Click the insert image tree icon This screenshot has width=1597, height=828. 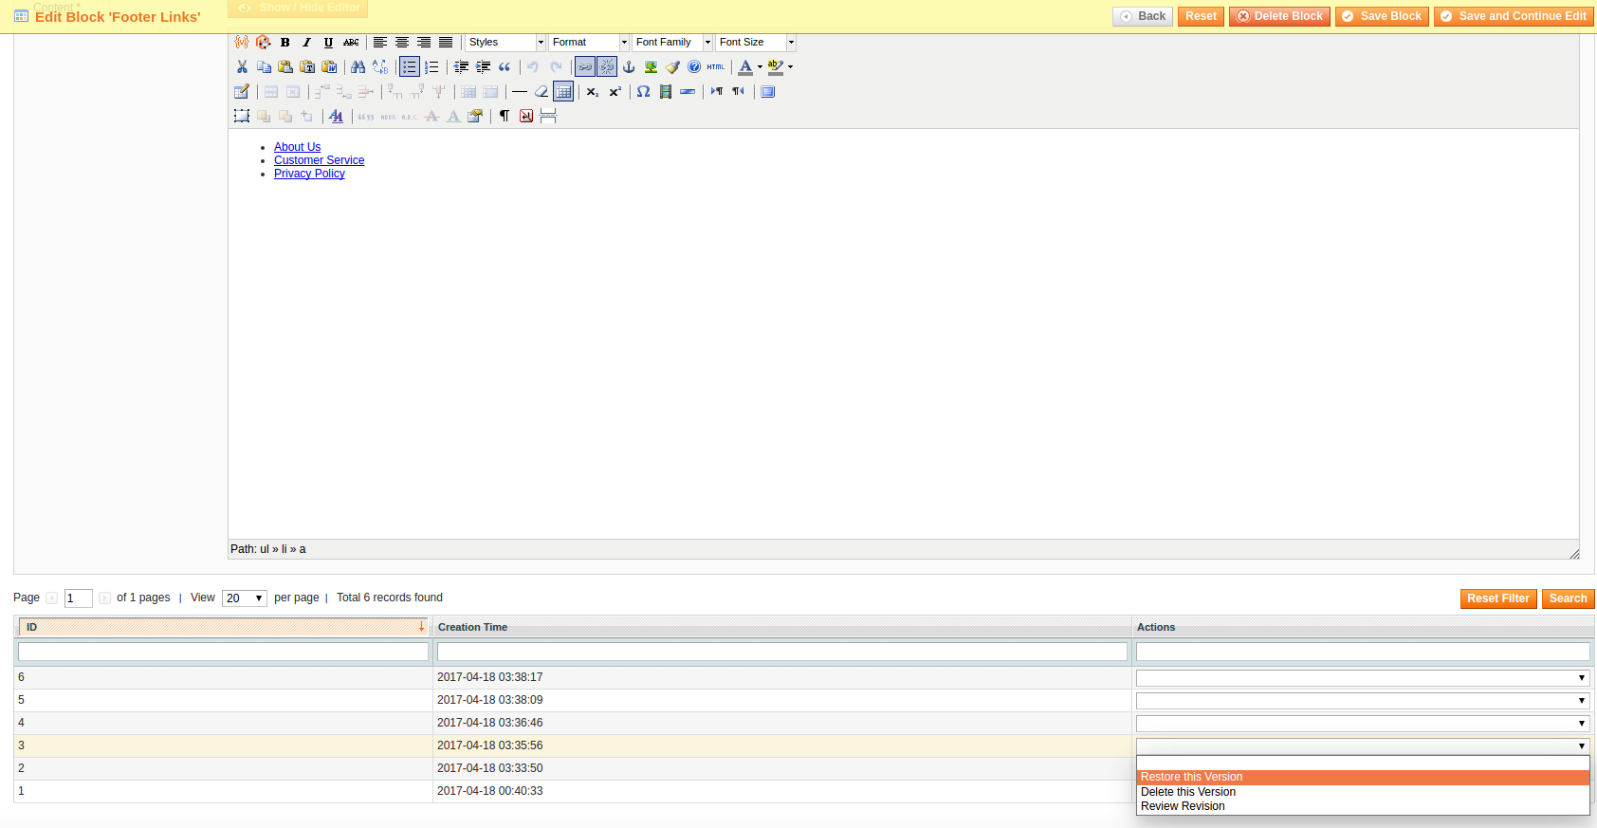pyautogui.click(x=651, y=66)
